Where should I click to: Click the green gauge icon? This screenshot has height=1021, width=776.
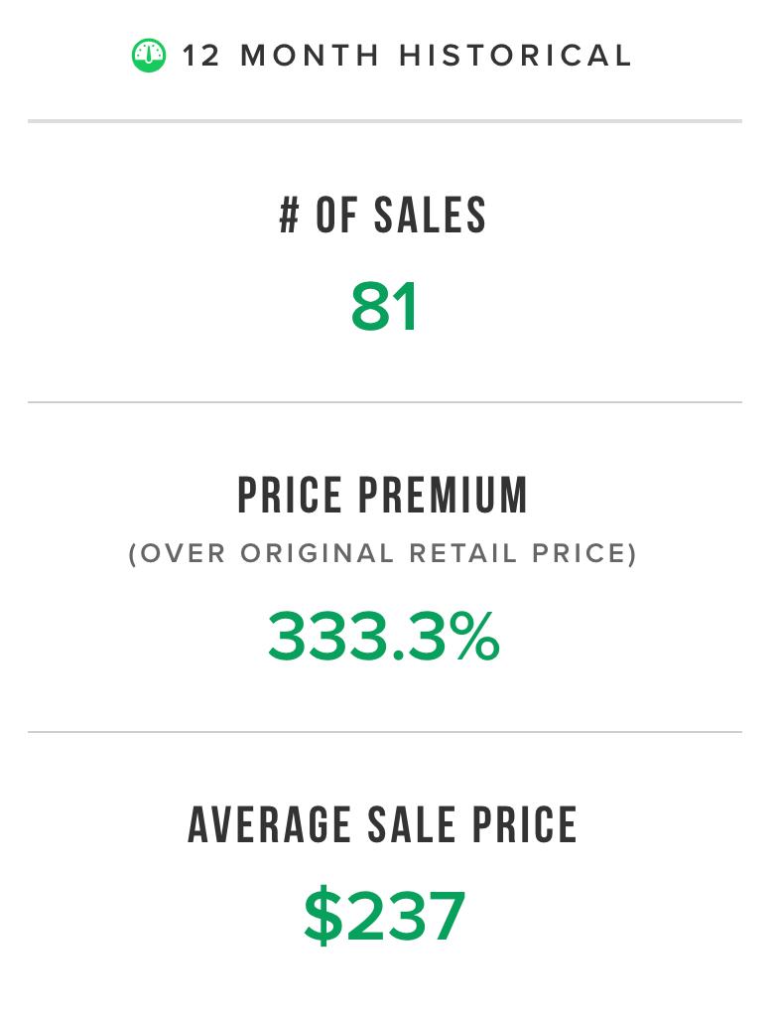pyautogui.click(x=149, y=56)
